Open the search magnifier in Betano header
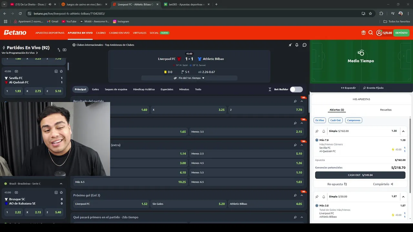413x232 pixels. (x=370, y=33)
